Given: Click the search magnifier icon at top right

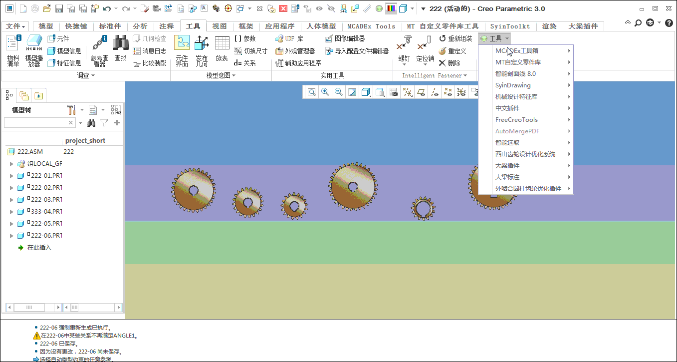Looking at the screenshot, I should (638, 23).
